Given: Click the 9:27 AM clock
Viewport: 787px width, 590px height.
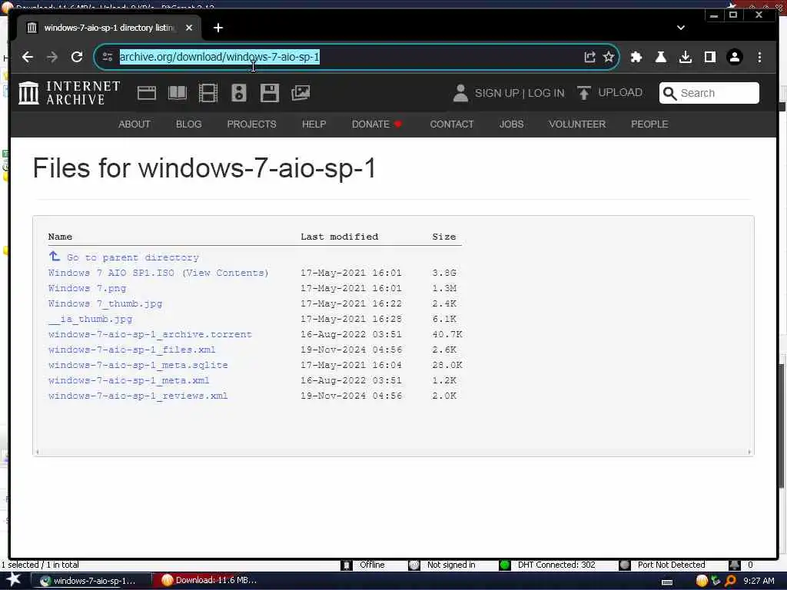Looking at the screenshot, I should tap(759, 581).
